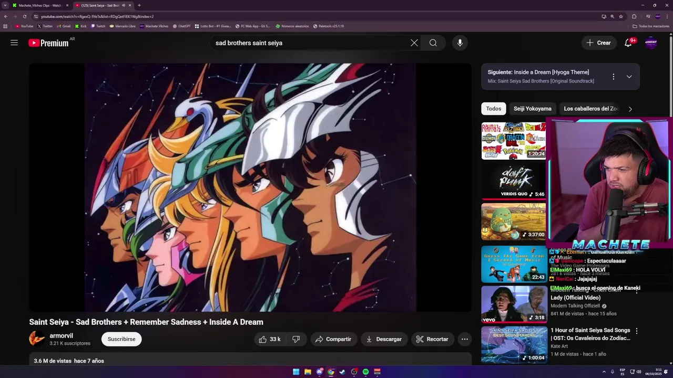Open the Twitch bookmark
The image size is (673, 378).
98,26
